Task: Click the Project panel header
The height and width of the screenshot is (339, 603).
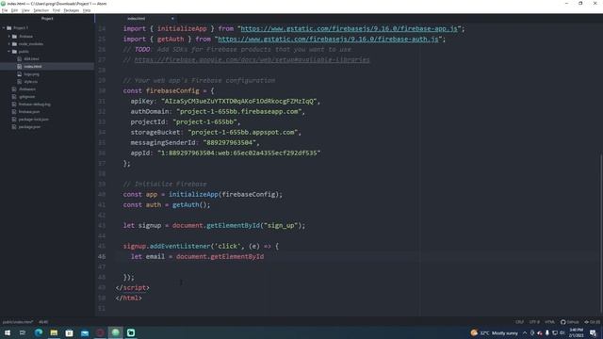Action: [47, 19]
